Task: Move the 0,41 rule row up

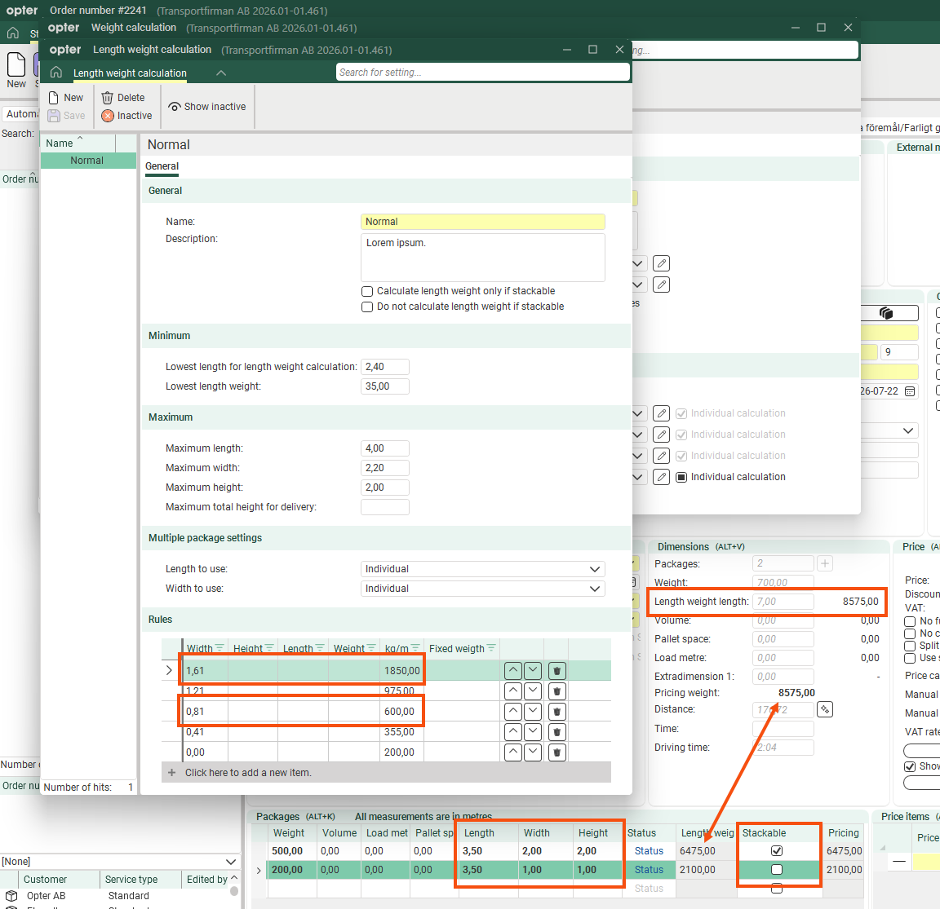Action: [x=513, y=732]
